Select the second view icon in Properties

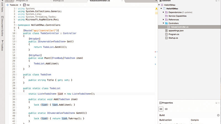[x=166, y=109]
